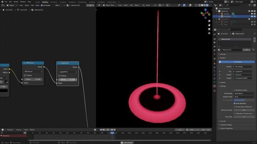This screenshot has width=257, height=144.
Task: Collapse the Collection in the outliner
Action: click(x=217, y=11)
